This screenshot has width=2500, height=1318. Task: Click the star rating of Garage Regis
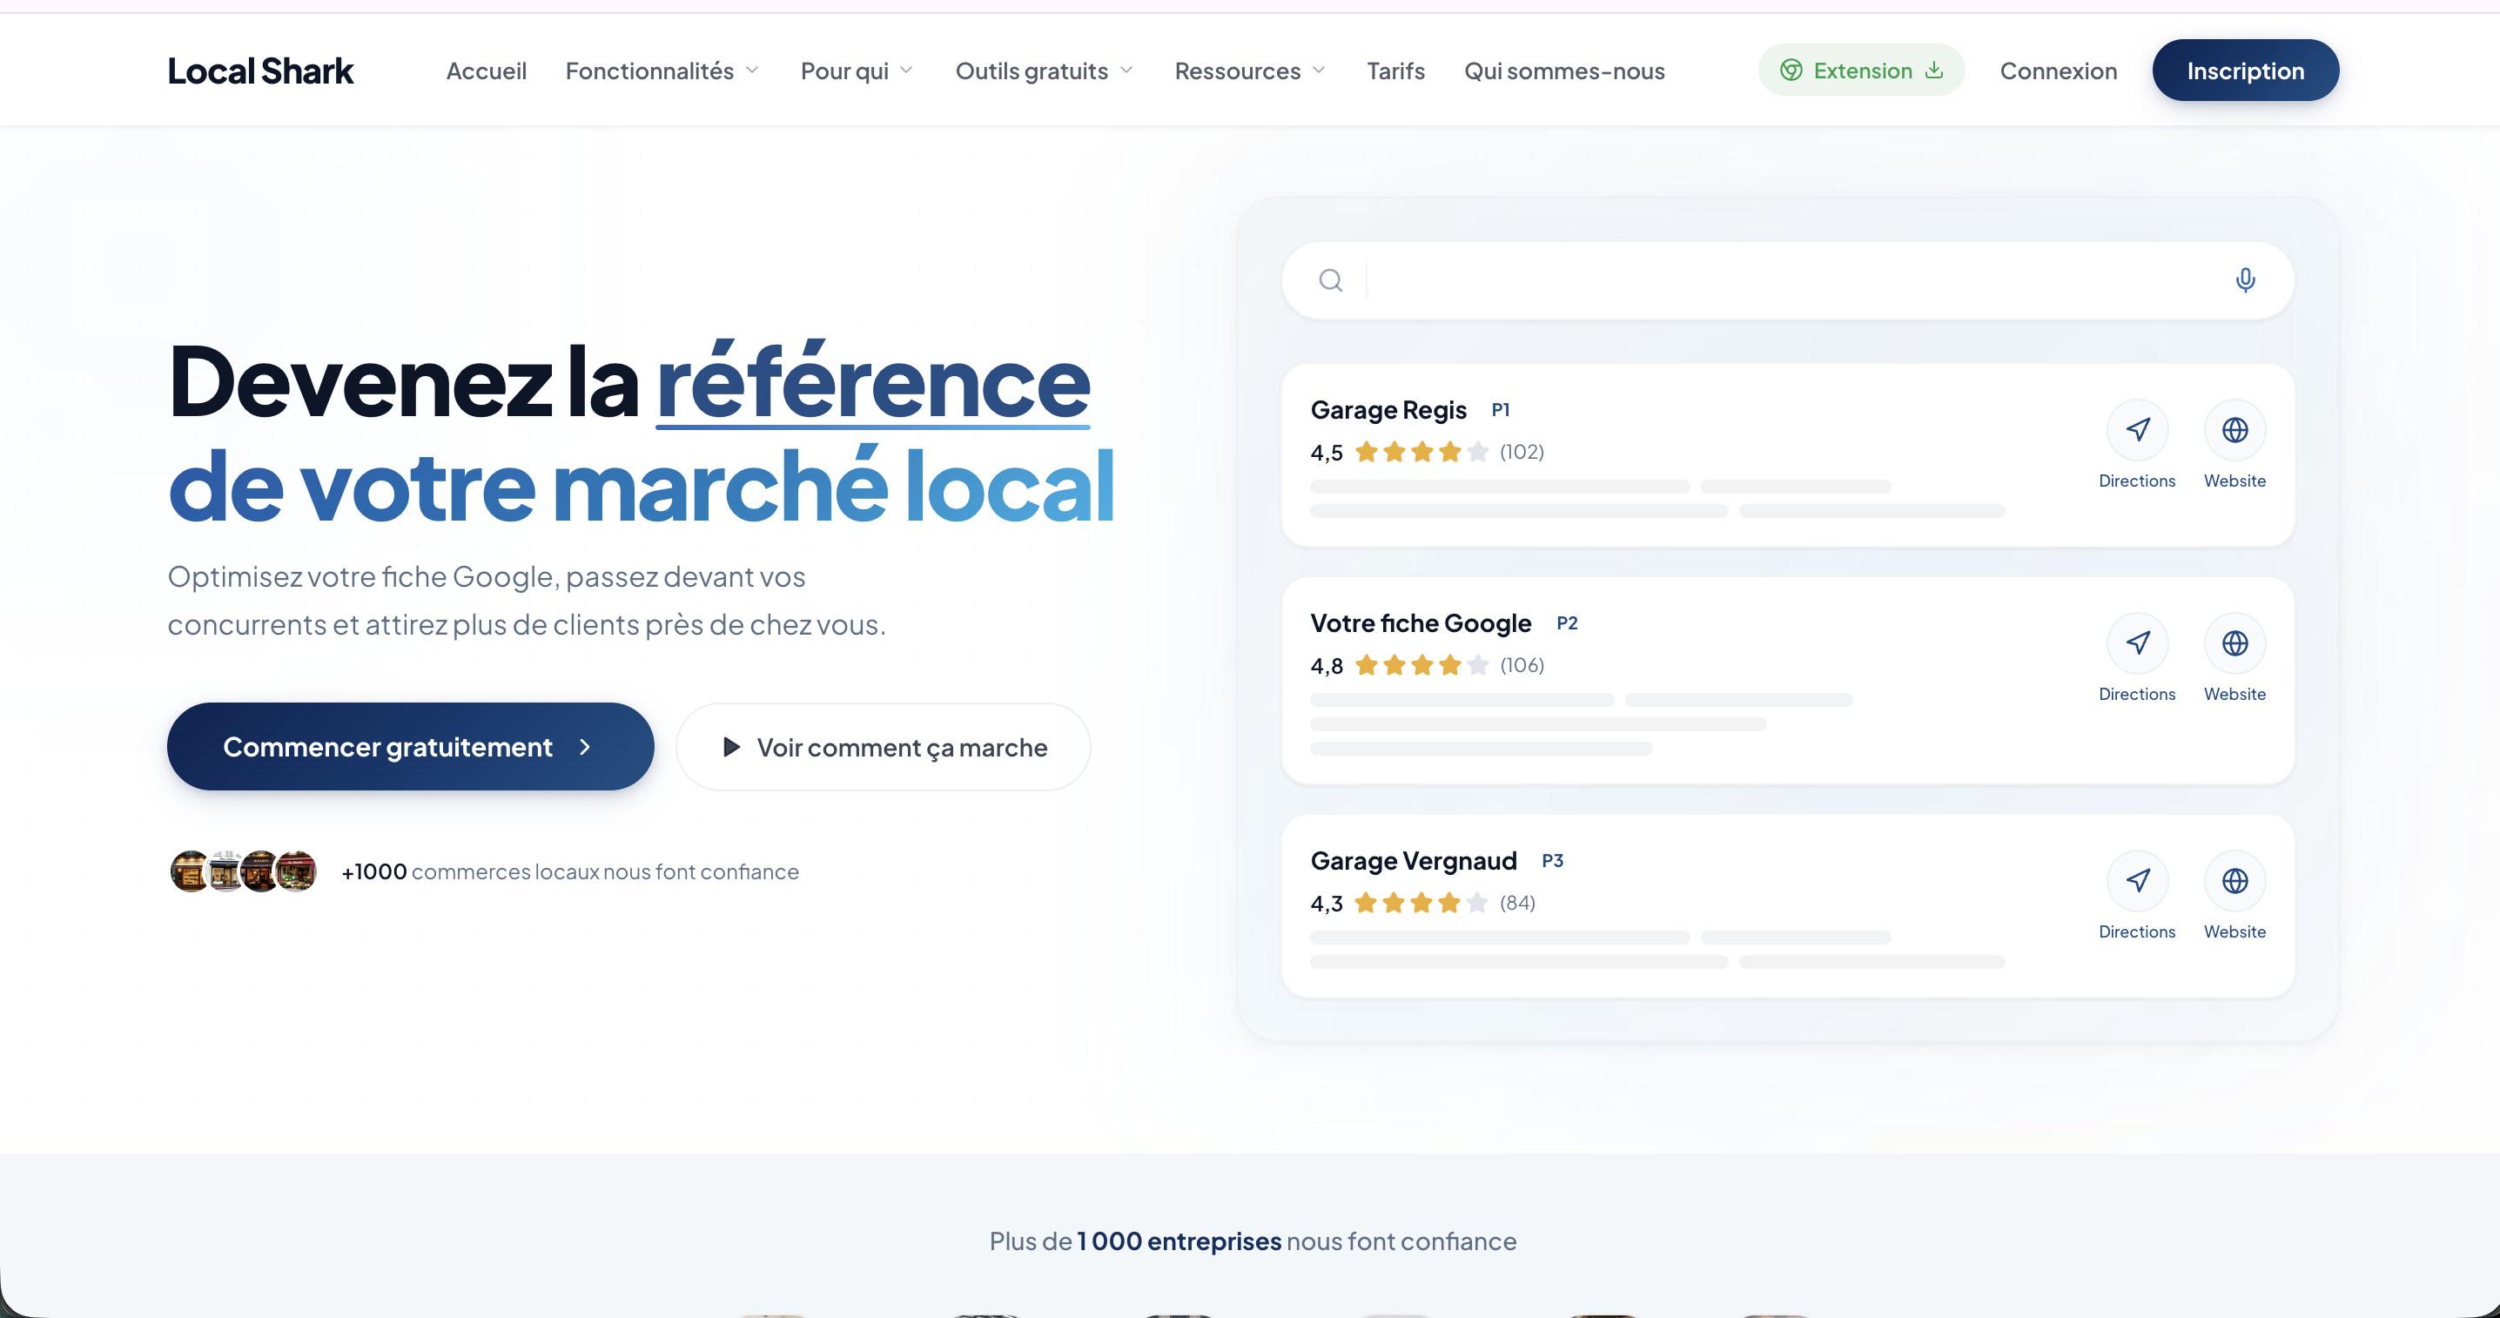(1421, 451)
